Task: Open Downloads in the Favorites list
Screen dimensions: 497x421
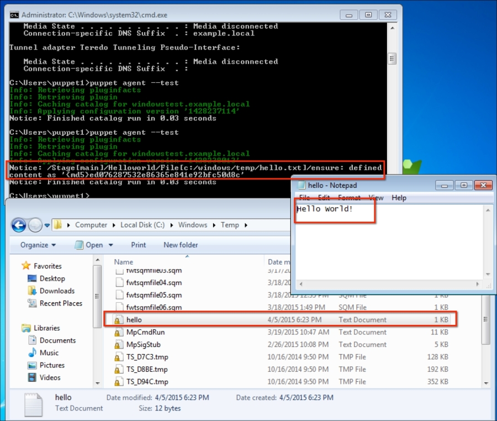Action: point(57,291)
